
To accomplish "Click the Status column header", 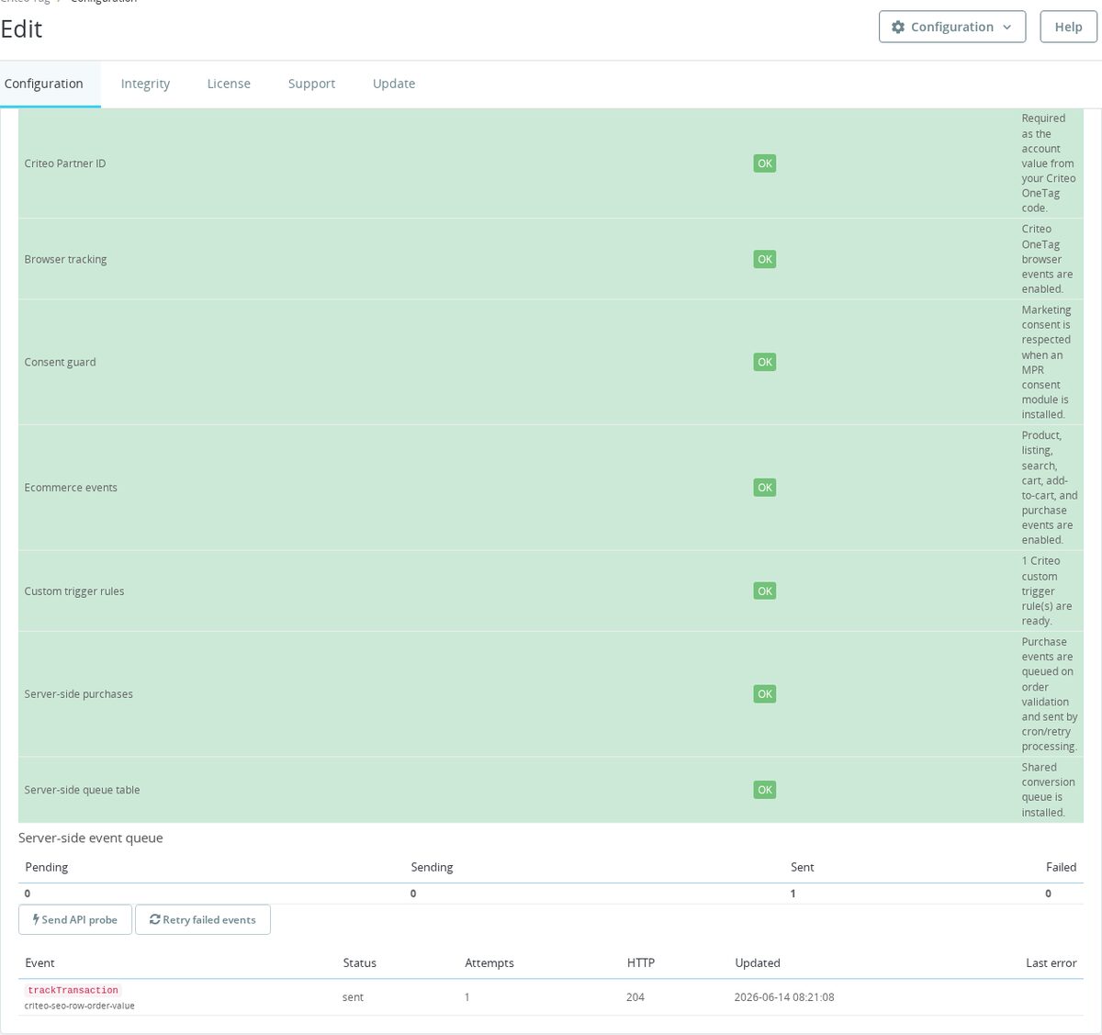I will (360, 962).
